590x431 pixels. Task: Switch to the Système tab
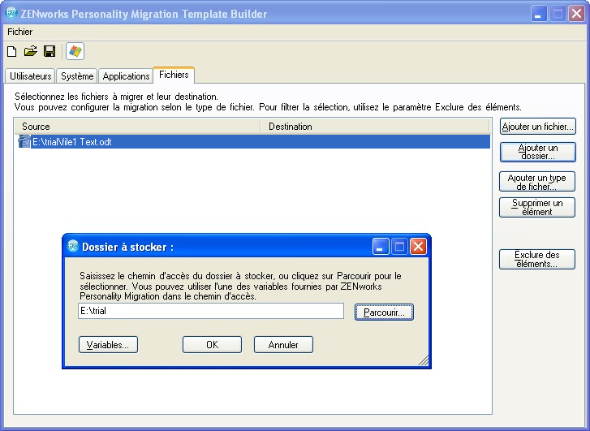pyautogui.click(x=77, y=76)
